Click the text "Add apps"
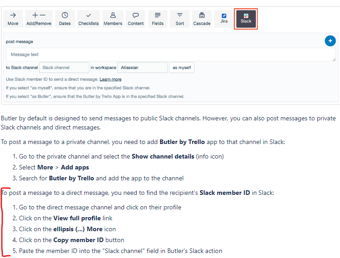 75,168
